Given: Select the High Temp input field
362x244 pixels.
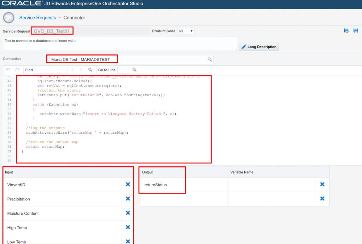Looking at the screenshot, I should pos(62,228).
